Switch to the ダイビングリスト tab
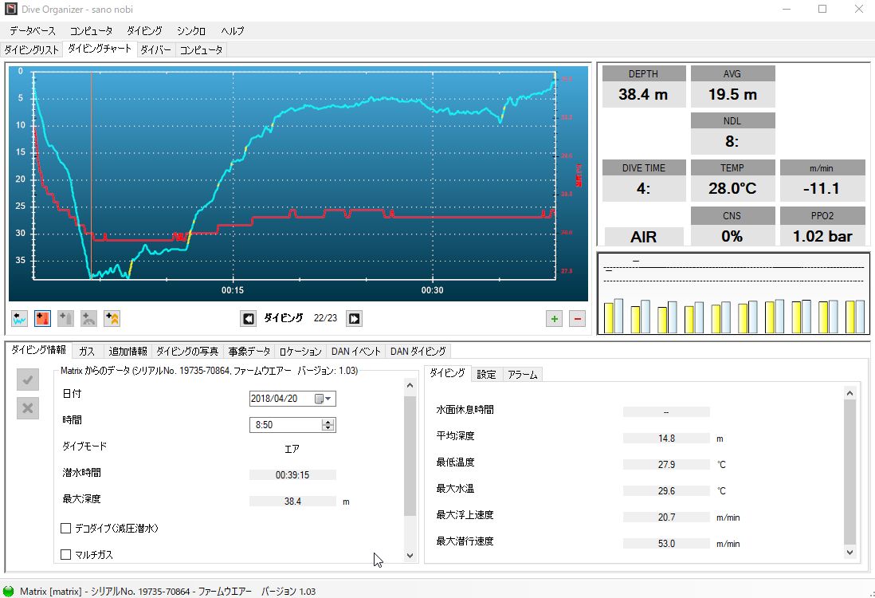 click(32, 49)
